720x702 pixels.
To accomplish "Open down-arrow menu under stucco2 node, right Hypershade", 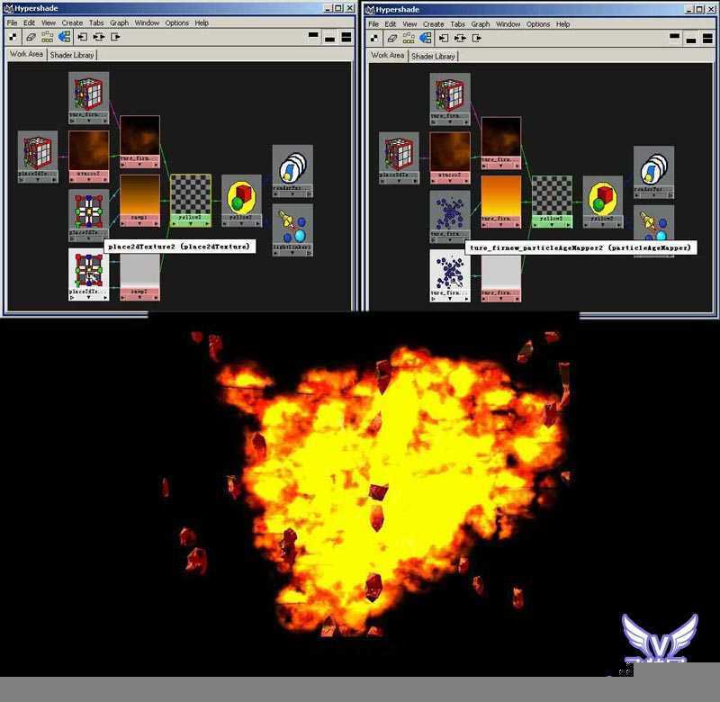I will pyautogui.click(x=450, y=182).
